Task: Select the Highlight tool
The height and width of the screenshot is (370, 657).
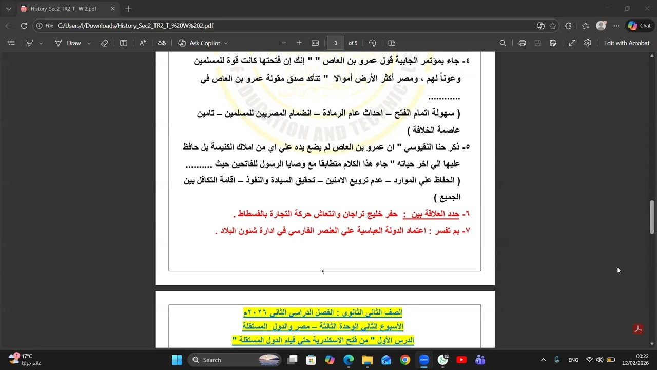Action: [x=29, y=43]
